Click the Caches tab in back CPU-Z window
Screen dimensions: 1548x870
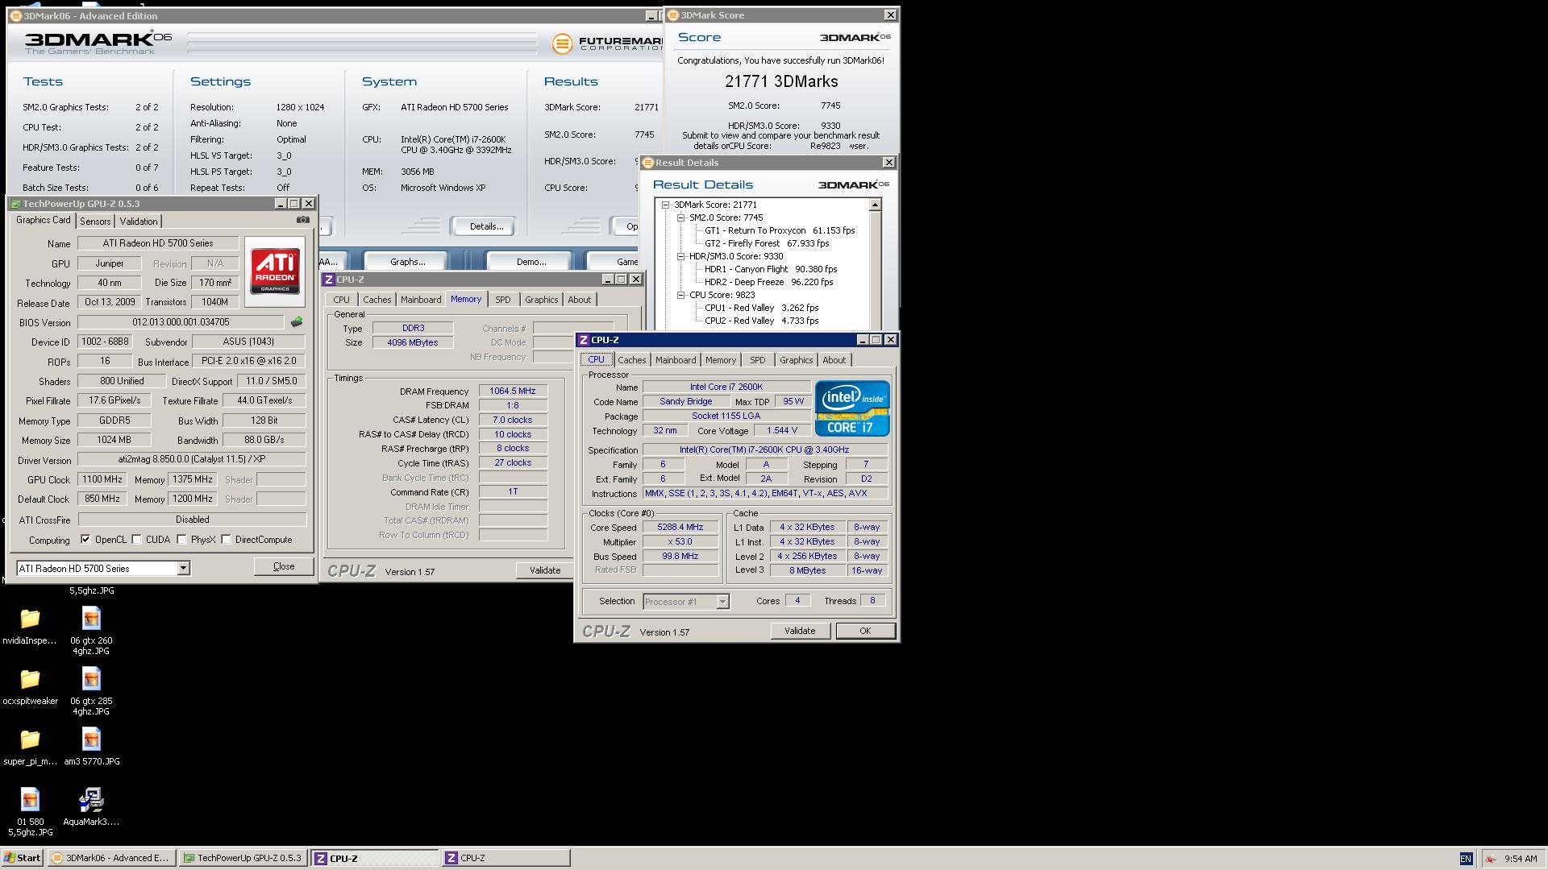coord(377,300)
